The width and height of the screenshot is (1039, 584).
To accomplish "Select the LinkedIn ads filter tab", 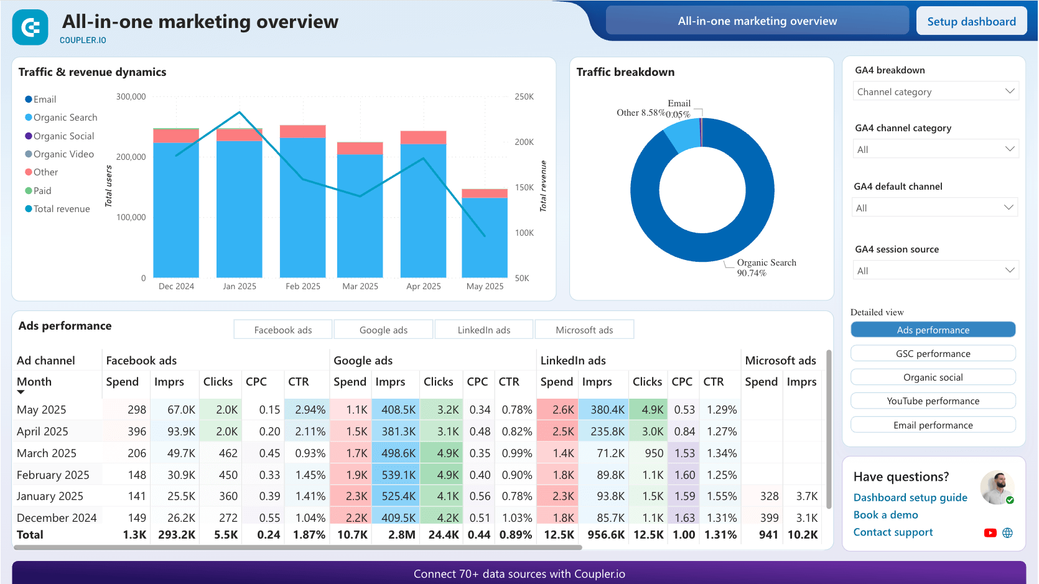I will tap(483, 329).
